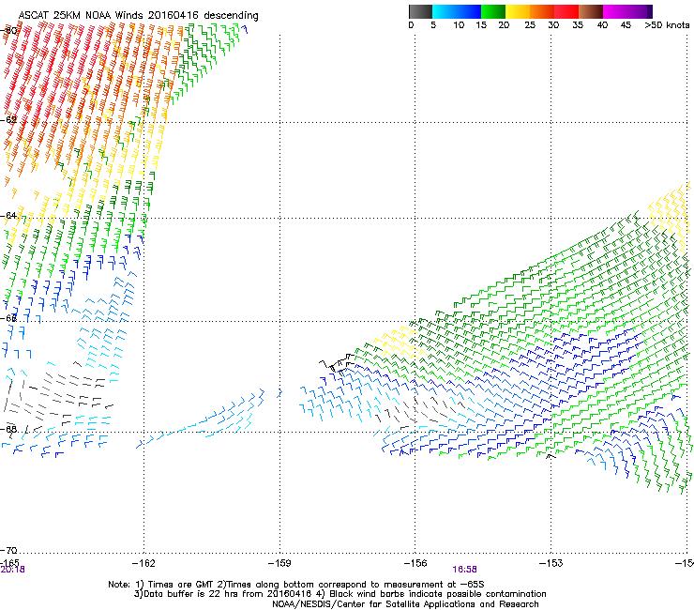694x610 pixels.
Task: Click the '0' label under the color bar
Action: pyautogui.click(x=411, y=25)
